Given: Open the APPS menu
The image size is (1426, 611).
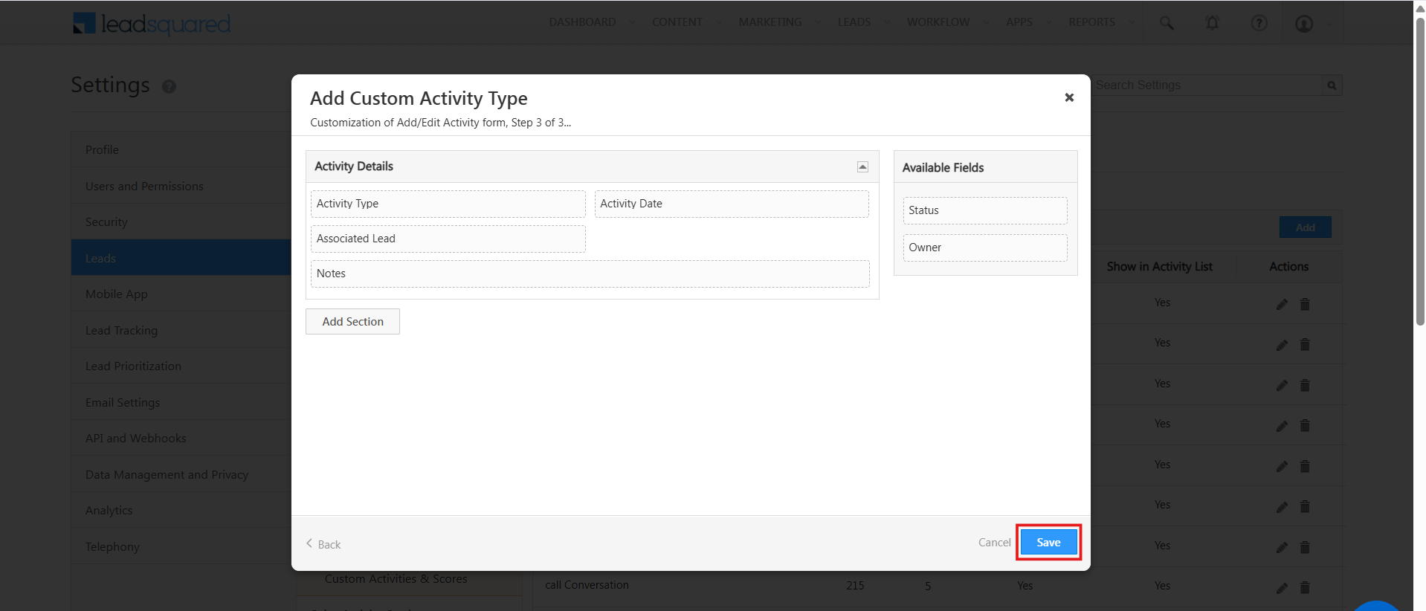Looking at the screenshot, I should (x=1019, y=22).
